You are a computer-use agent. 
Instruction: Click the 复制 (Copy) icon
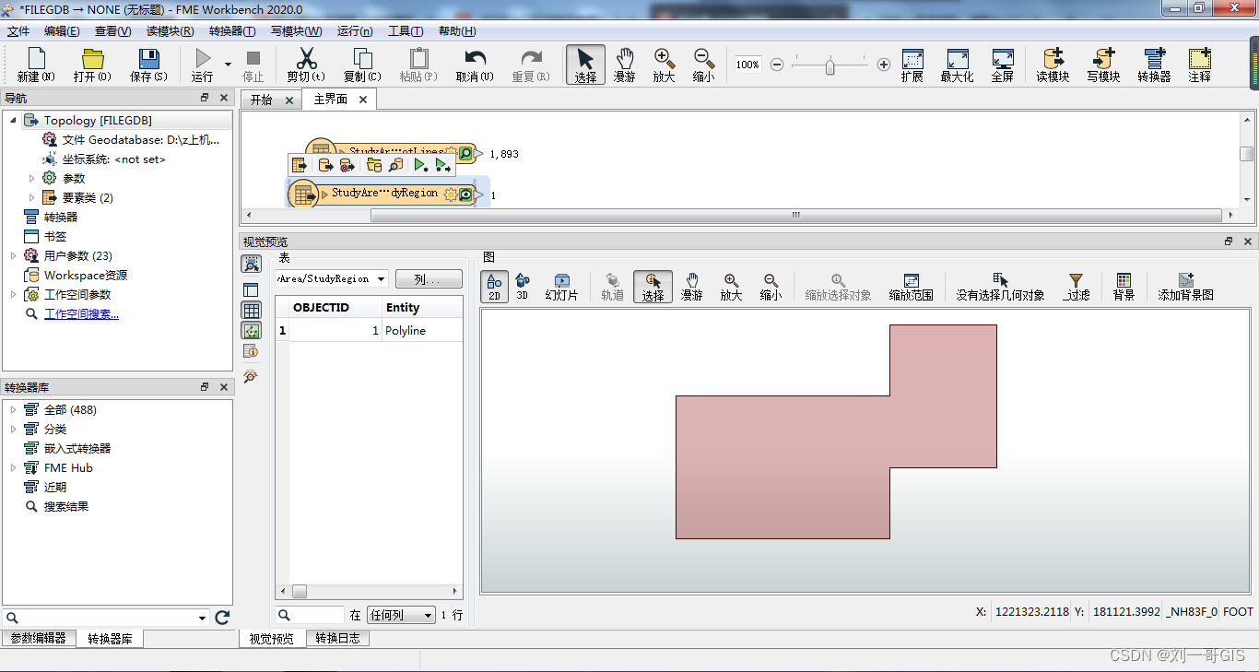[362, 65]
